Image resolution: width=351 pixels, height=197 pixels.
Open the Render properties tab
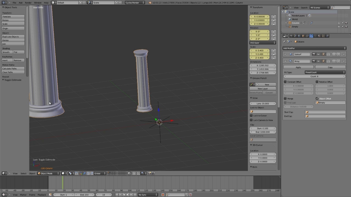pyautogui.click(x=291, y=36)
